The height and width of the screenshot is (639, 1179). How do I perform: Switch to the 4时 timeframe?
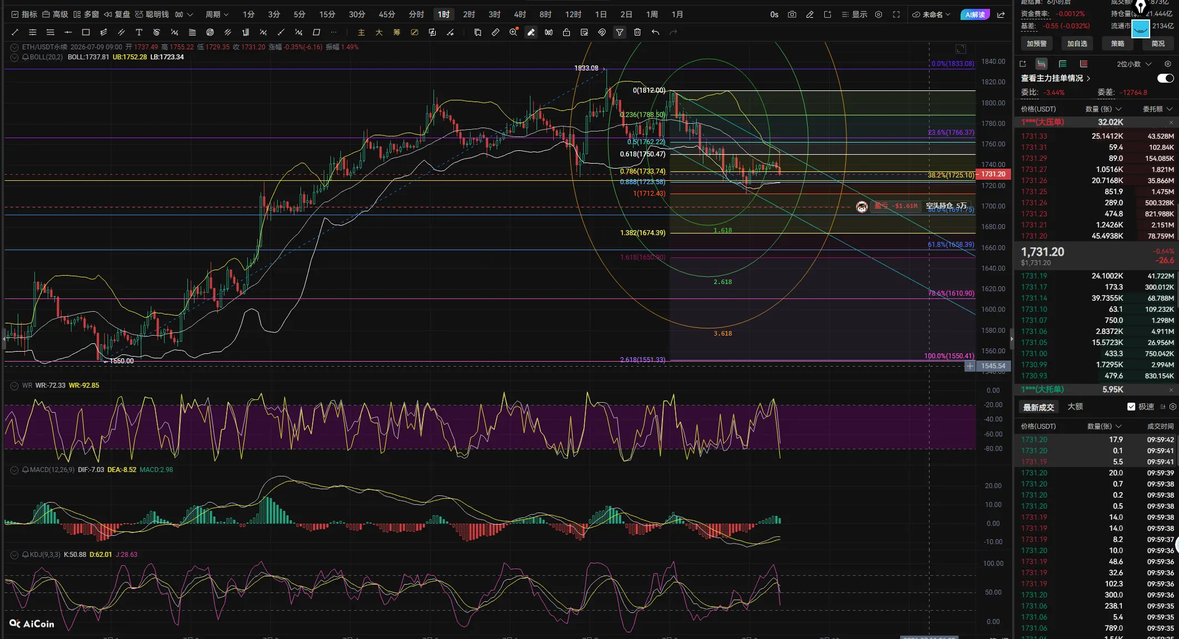tap(520, 14)
